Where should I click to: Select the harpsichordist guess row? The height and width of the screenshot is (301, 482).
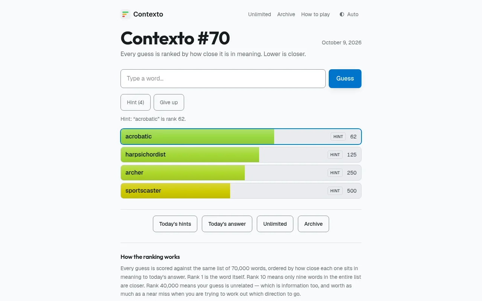pyautogui.click(x=241, y=155)
